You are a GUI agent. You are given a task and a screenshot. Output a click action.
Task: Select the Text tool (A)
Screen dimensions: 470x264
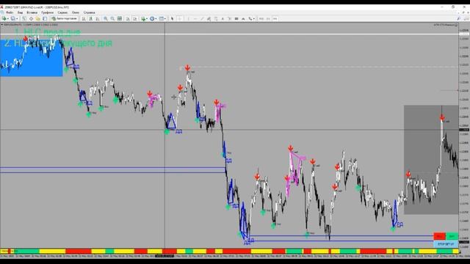[x=223, y=18]
